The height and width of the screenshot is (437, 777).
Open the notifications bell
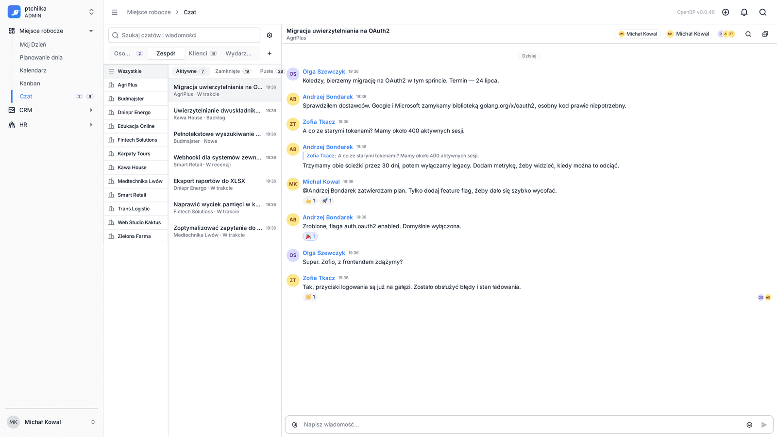coord(744,12)
